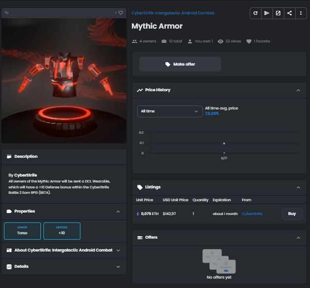Click the Make offer button
This screenshot has height=288, width=310.
click(x=180, y=64)
